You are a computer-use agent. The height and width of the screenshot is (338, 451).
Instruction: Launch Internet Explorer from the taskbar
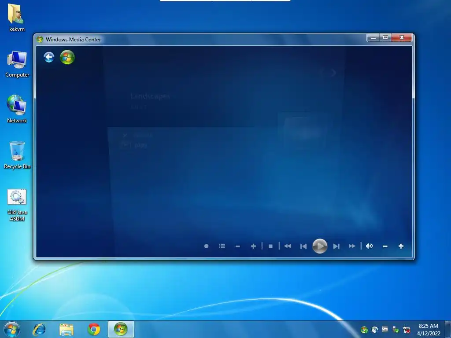coord(39,329)
